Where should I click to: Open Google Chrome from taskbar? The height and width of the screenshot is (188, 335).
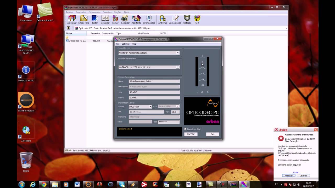click(44, 184)
